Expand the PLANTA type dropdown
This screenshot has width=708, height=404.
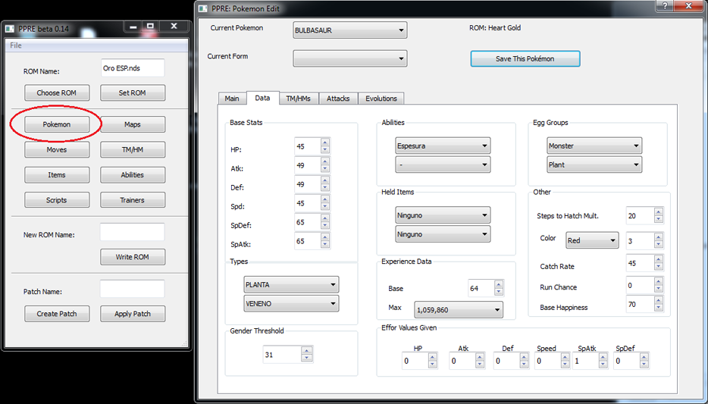coord(291,285)
